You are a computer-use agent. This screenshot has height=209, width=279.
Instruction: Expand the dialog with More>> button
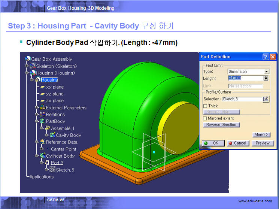[261, 134]
